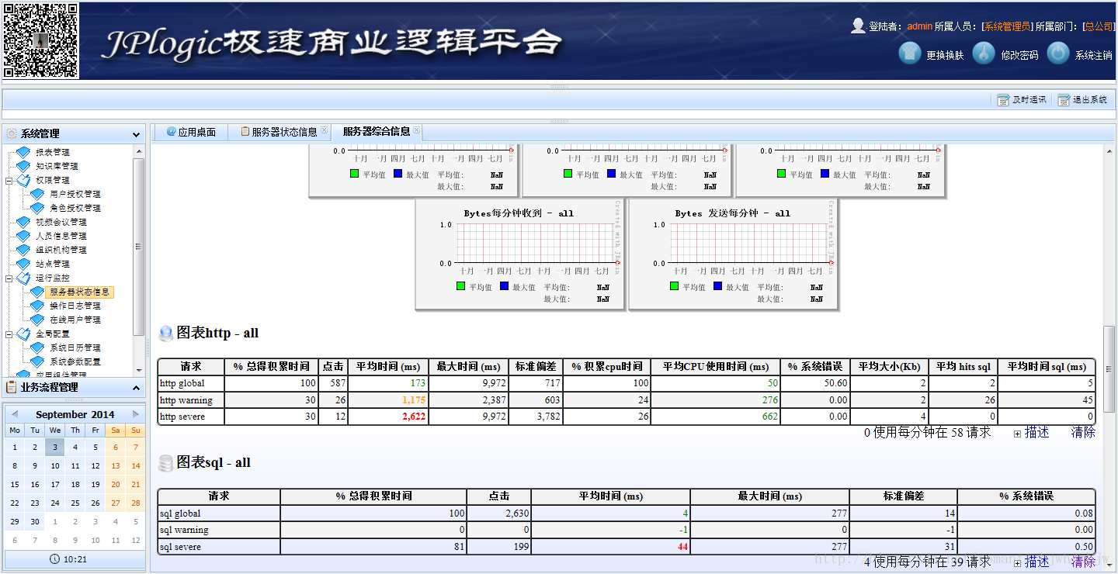Viewport: 1118px width, 574px height.
Task: Open 在线用户管理 tree node
Action: click(75, 320)
